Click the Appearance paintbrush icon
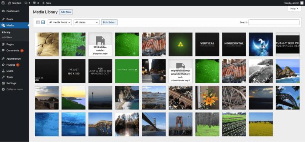305x142 pixels. [x=3, y=58]
